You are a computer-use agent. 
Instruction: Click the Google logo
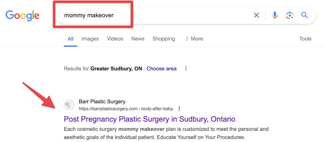pyautogui.click(x=22, y=15)
